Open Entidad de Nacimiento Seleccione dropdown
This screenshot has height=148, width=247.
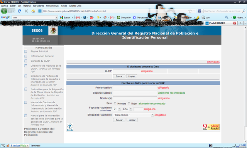pyautogui.click(x=133, y=115)
